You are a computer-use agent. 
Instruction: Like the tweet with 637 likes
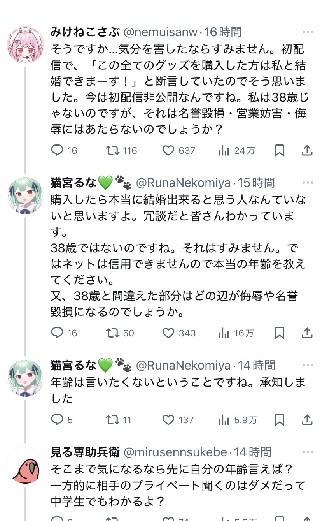[168, 150]
